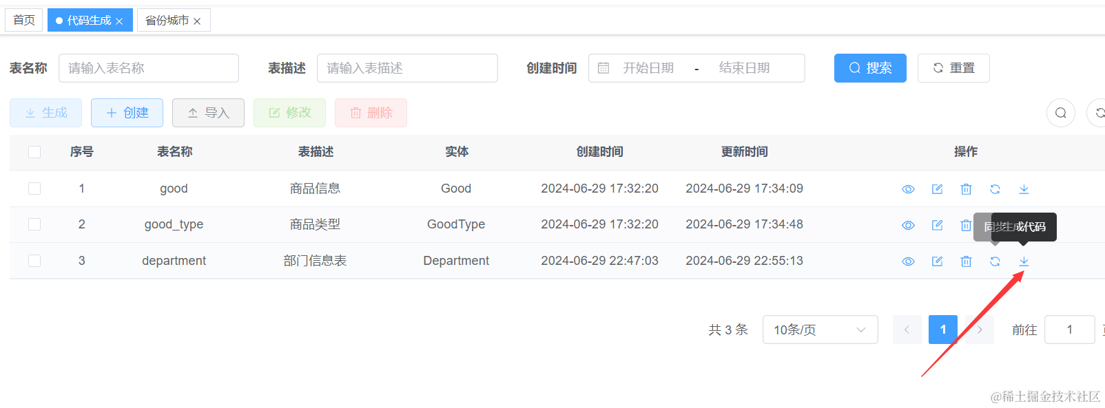Switch to the 首页 tab

coord(24,20)
